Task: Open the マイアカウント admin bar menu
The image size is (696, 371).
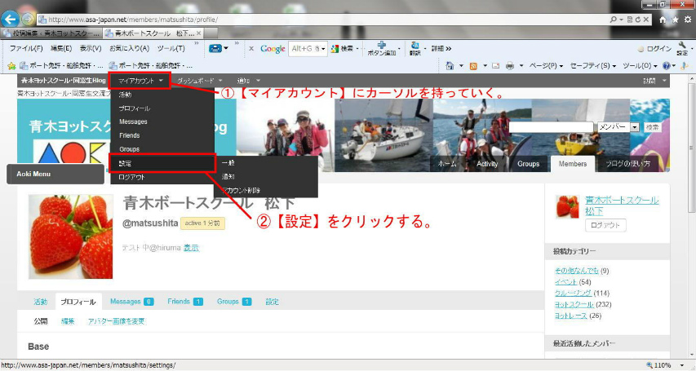Action: [x=140, y=81]
